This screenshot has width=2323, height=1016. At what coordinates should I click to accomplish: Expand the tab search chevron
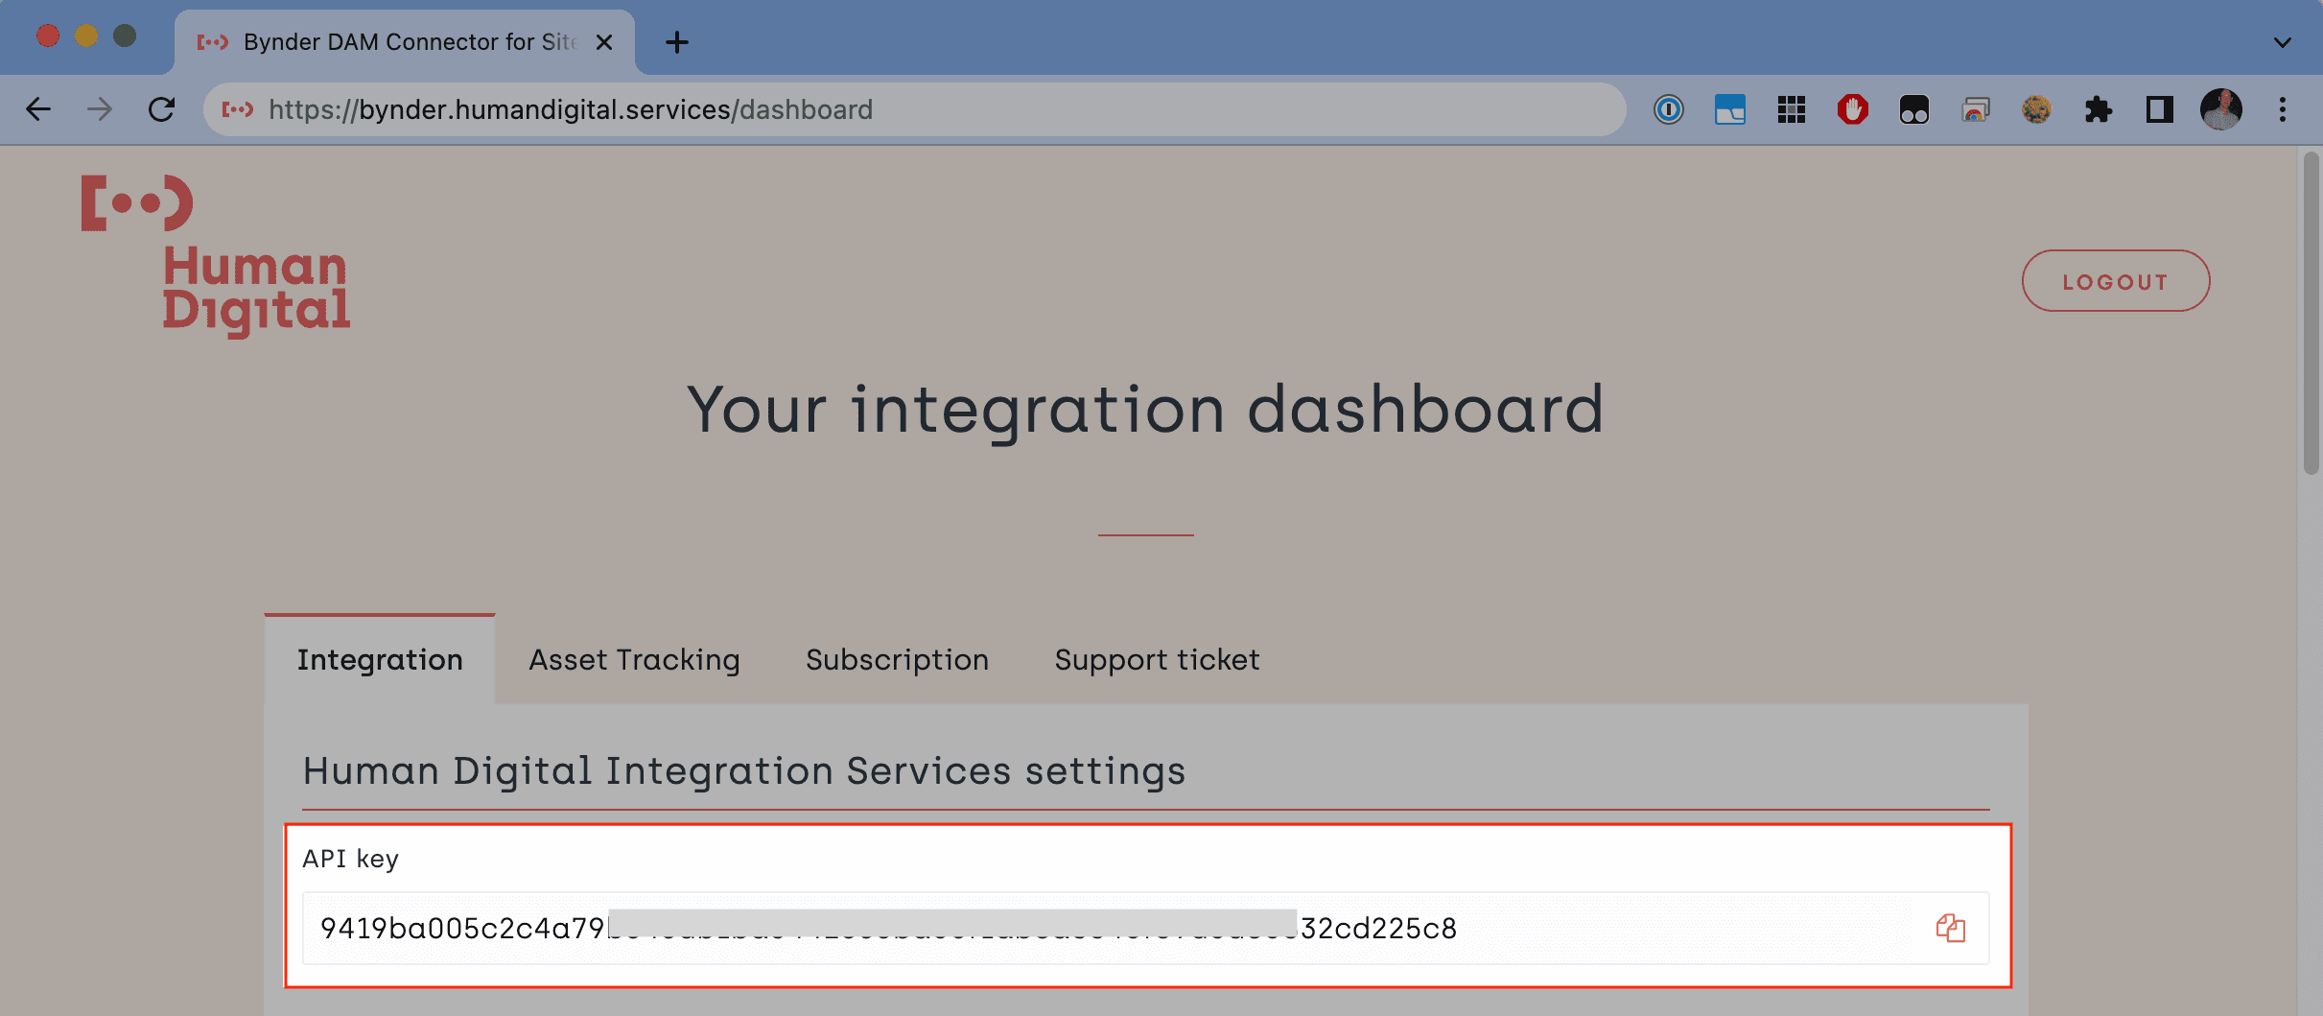click(x=2282, y=42)
